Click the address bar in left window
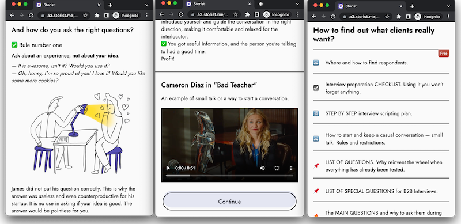Screen dimensions: 461x224 click(63, 16)
